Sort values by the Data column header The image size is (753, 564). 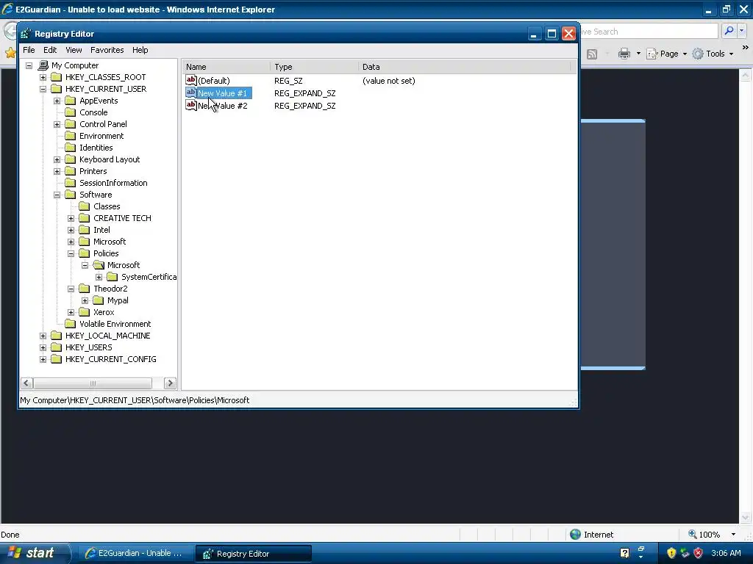coord(465,67)
